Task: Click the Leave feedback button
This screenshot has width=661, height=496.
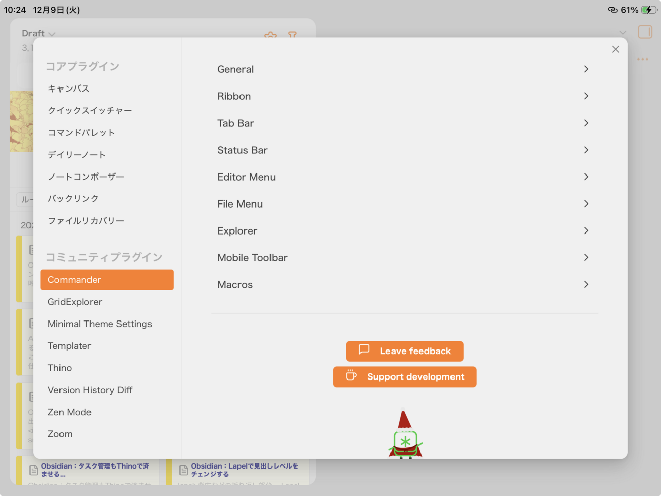Action: click(x=405, y=351)
